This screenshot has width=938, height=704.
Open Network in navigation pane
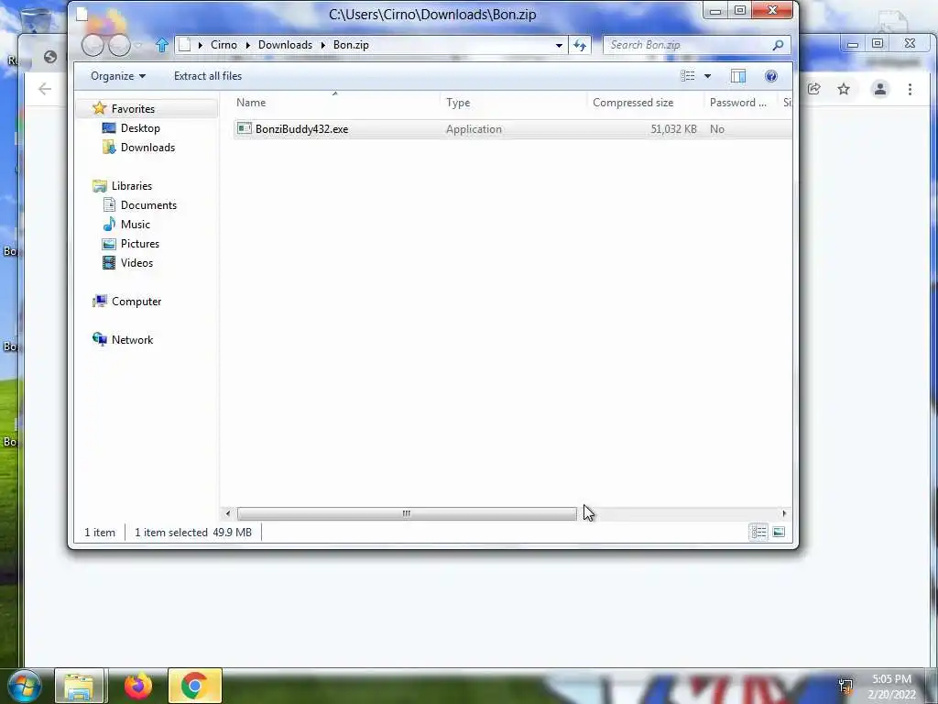132,339
